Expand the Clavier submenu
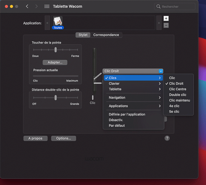Viewport: 206px width, 185px height. point(133,84)
